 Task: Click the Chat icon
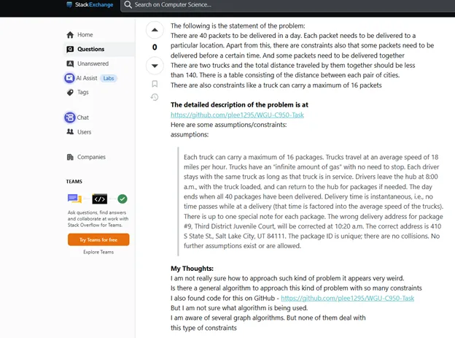coord(70,118)
